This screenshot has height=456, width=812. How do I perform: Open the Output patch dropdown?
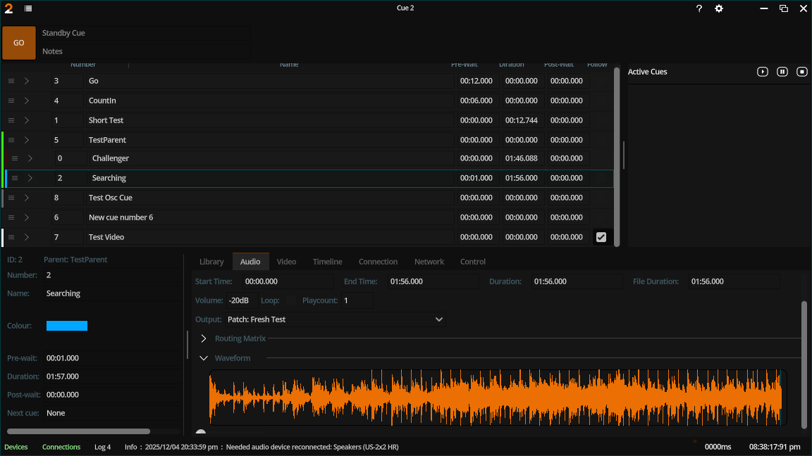pyautogui.click(x=336, y=319)
